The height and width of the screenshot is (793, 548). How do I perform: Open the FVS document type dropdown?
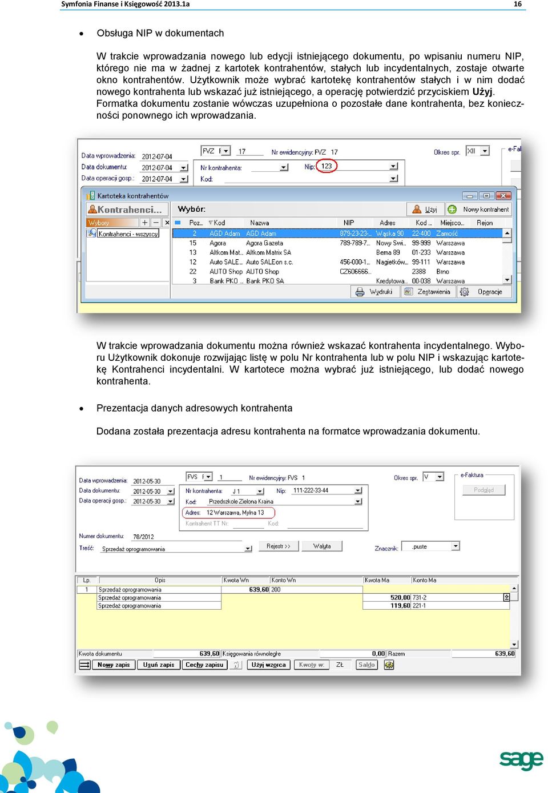tap(208, 477)
